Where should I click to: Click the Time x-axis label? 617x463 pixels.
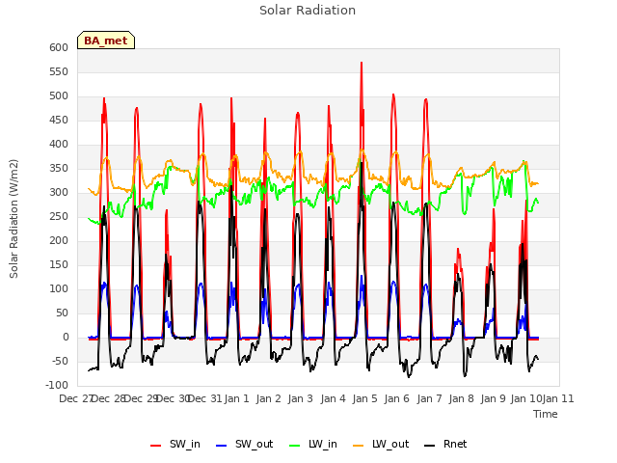click(546, 414)
